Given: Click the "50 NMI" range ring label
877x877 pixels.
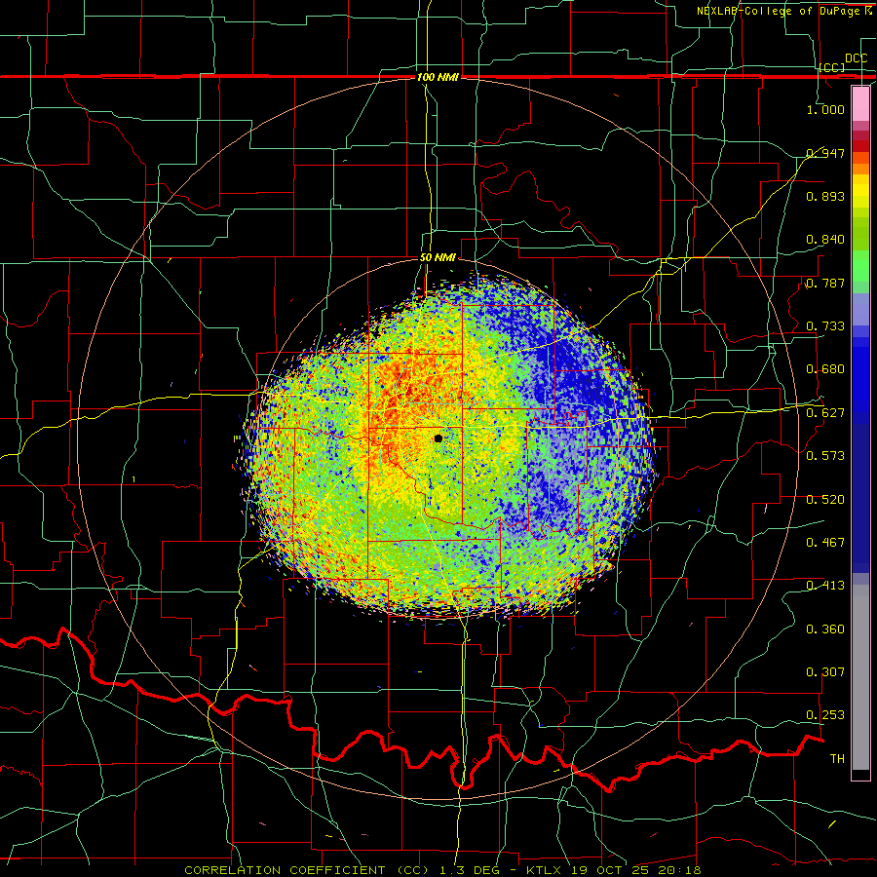Looking at the screenshot, I should coord(438,258).
